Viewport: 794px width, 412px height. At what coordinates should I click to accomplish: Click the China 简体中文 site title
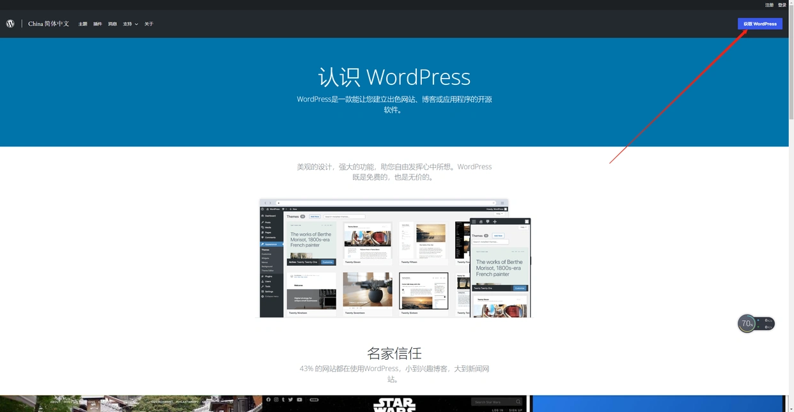49,24
